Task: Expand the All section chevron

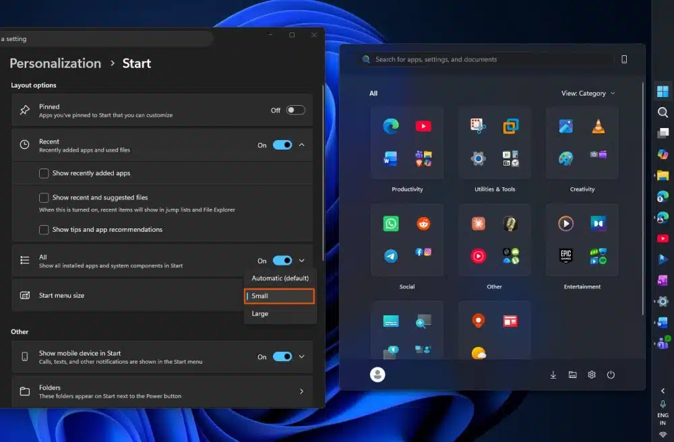Action: pos(302,260)
